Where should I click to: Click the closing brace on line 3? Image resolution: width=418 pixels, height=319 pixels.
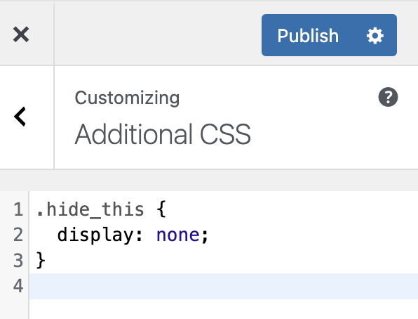coord(41,260)
